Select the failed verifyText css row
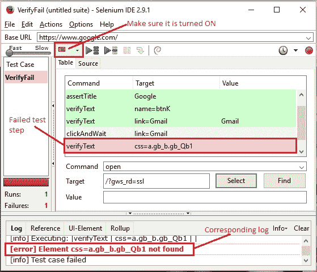The image size is (317, 272). click(181, 146)
